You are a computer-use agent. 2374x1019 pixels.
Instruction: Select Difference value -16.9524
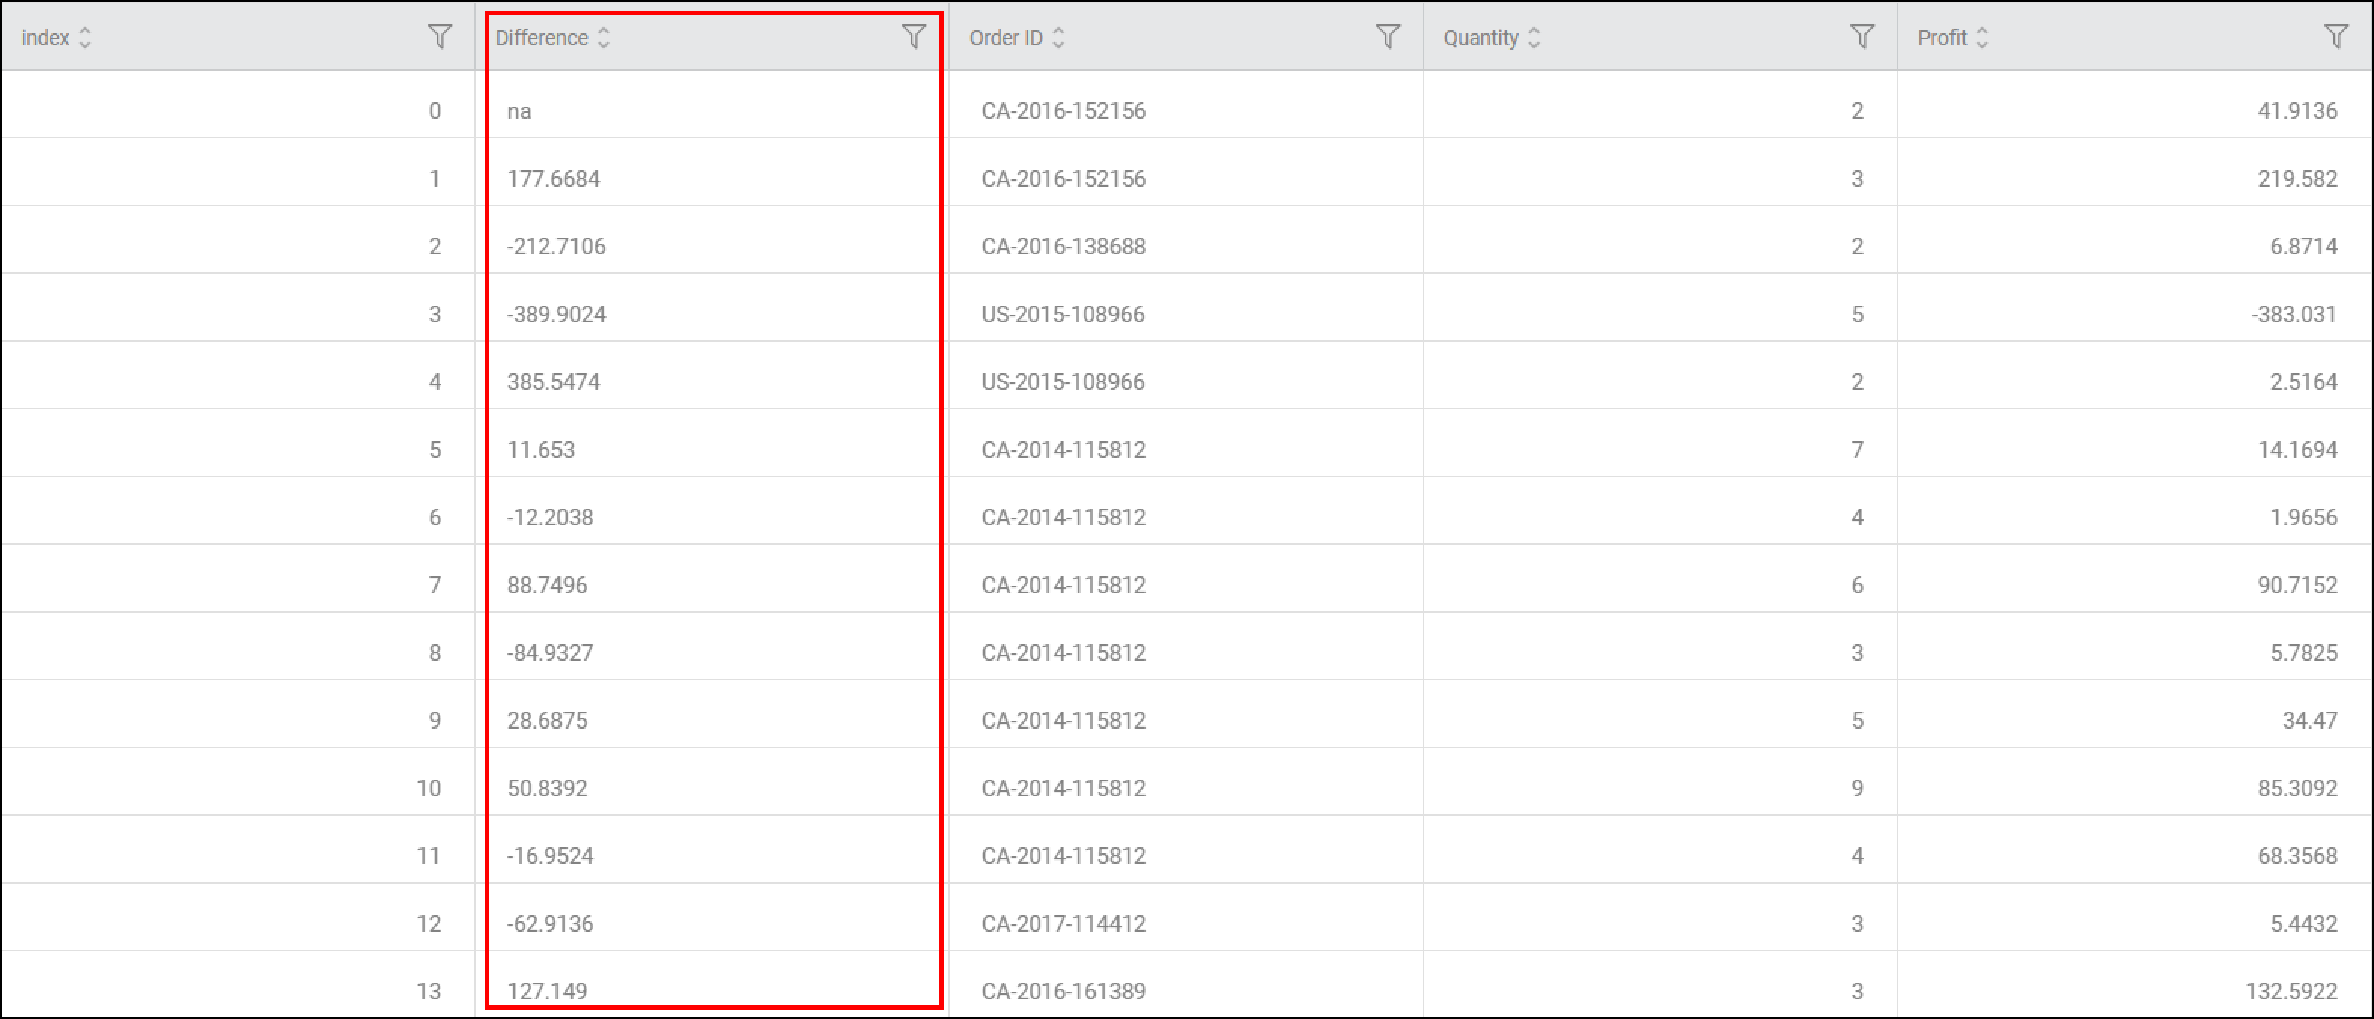pos(550,856)
